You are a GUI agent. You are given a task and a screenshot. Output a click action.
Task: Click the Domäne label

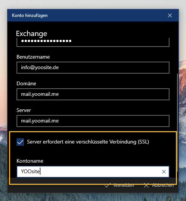(x=26, y=83)
